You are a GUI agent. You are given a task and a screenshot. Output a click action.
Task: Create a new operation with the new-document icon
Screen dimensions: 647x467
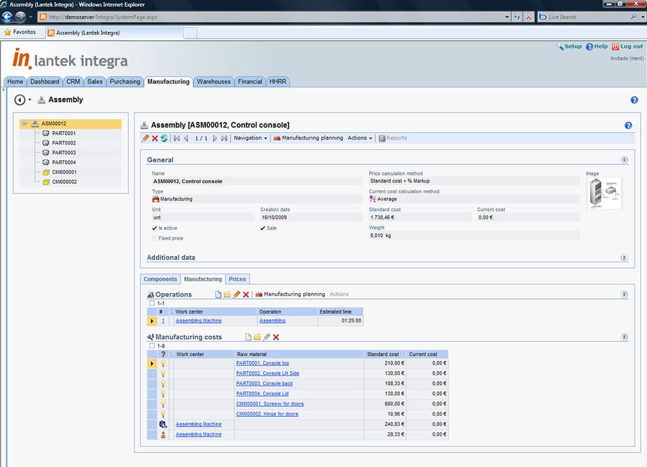(x=218, y=294)
